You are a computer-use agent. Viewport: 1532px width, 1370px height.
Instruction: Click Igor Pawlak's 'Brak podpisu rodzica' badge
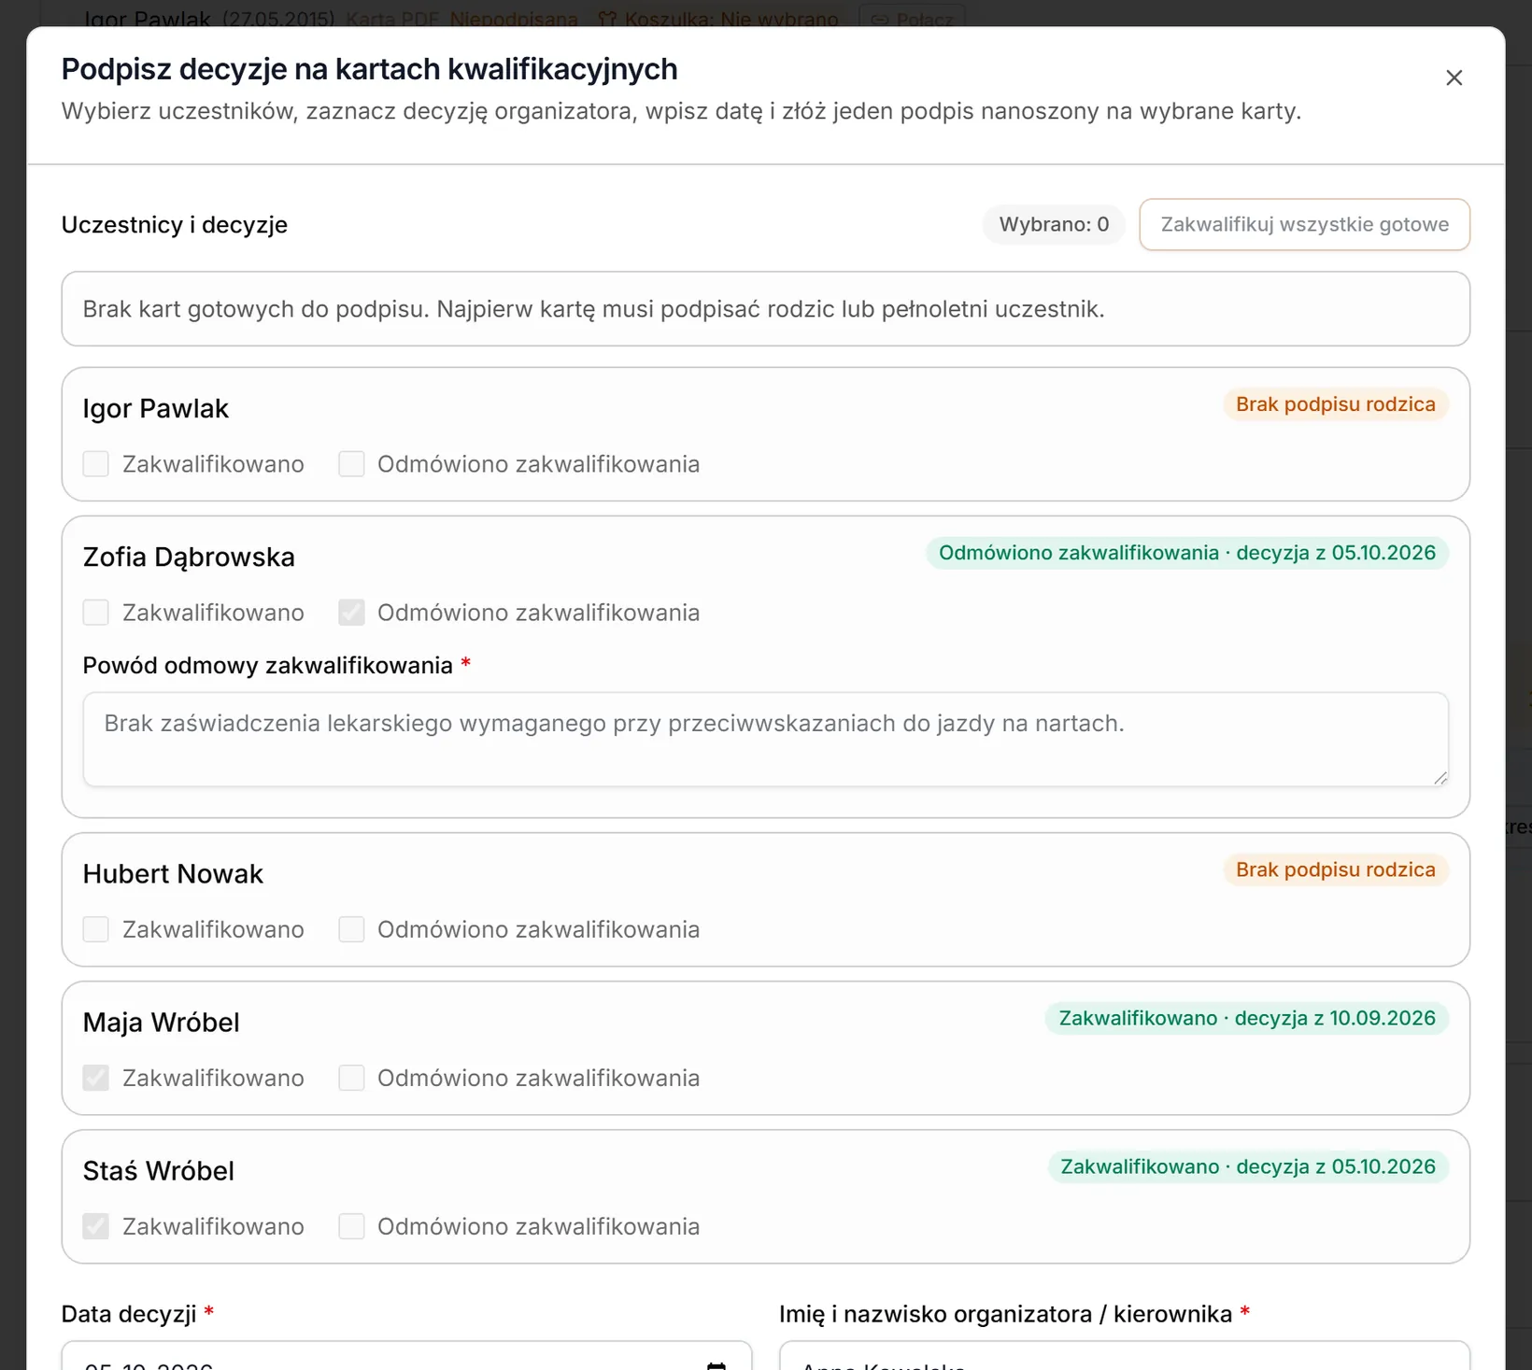click(x=1335, y=404)
